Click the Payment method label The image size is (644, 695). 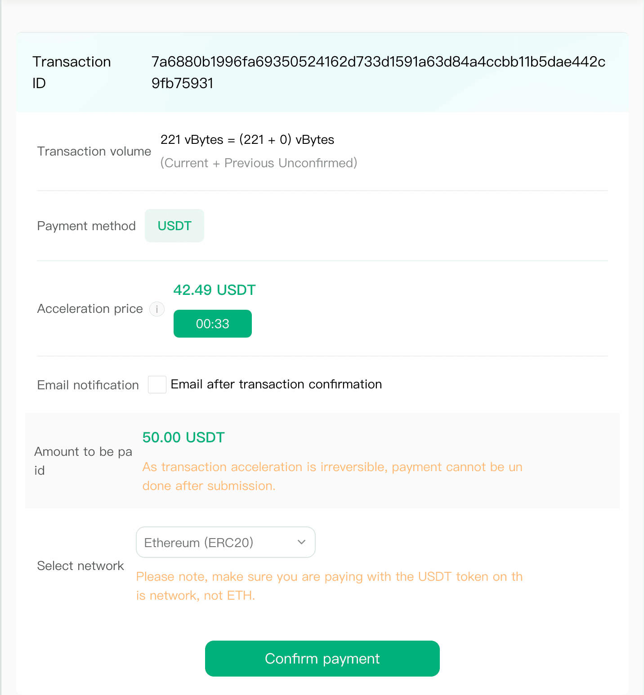86,226
